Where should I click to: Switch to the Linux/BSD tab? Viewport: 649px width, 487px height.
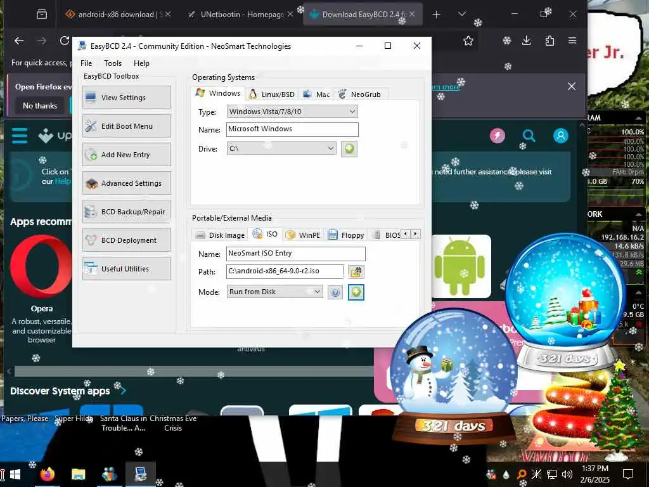(x=271, y=94)
